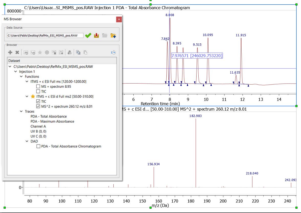Collapse the Traces tree node

(21, 111)
